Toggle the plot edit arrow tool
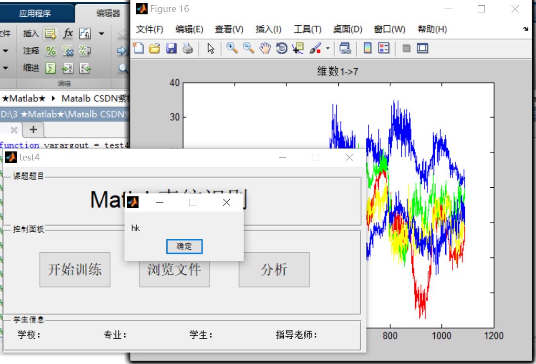Viewport: 536px width, 364px height. [210, 48]
